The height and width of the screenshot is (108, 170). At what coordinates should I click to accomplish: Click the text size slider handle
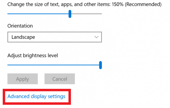tap(70, 14)
